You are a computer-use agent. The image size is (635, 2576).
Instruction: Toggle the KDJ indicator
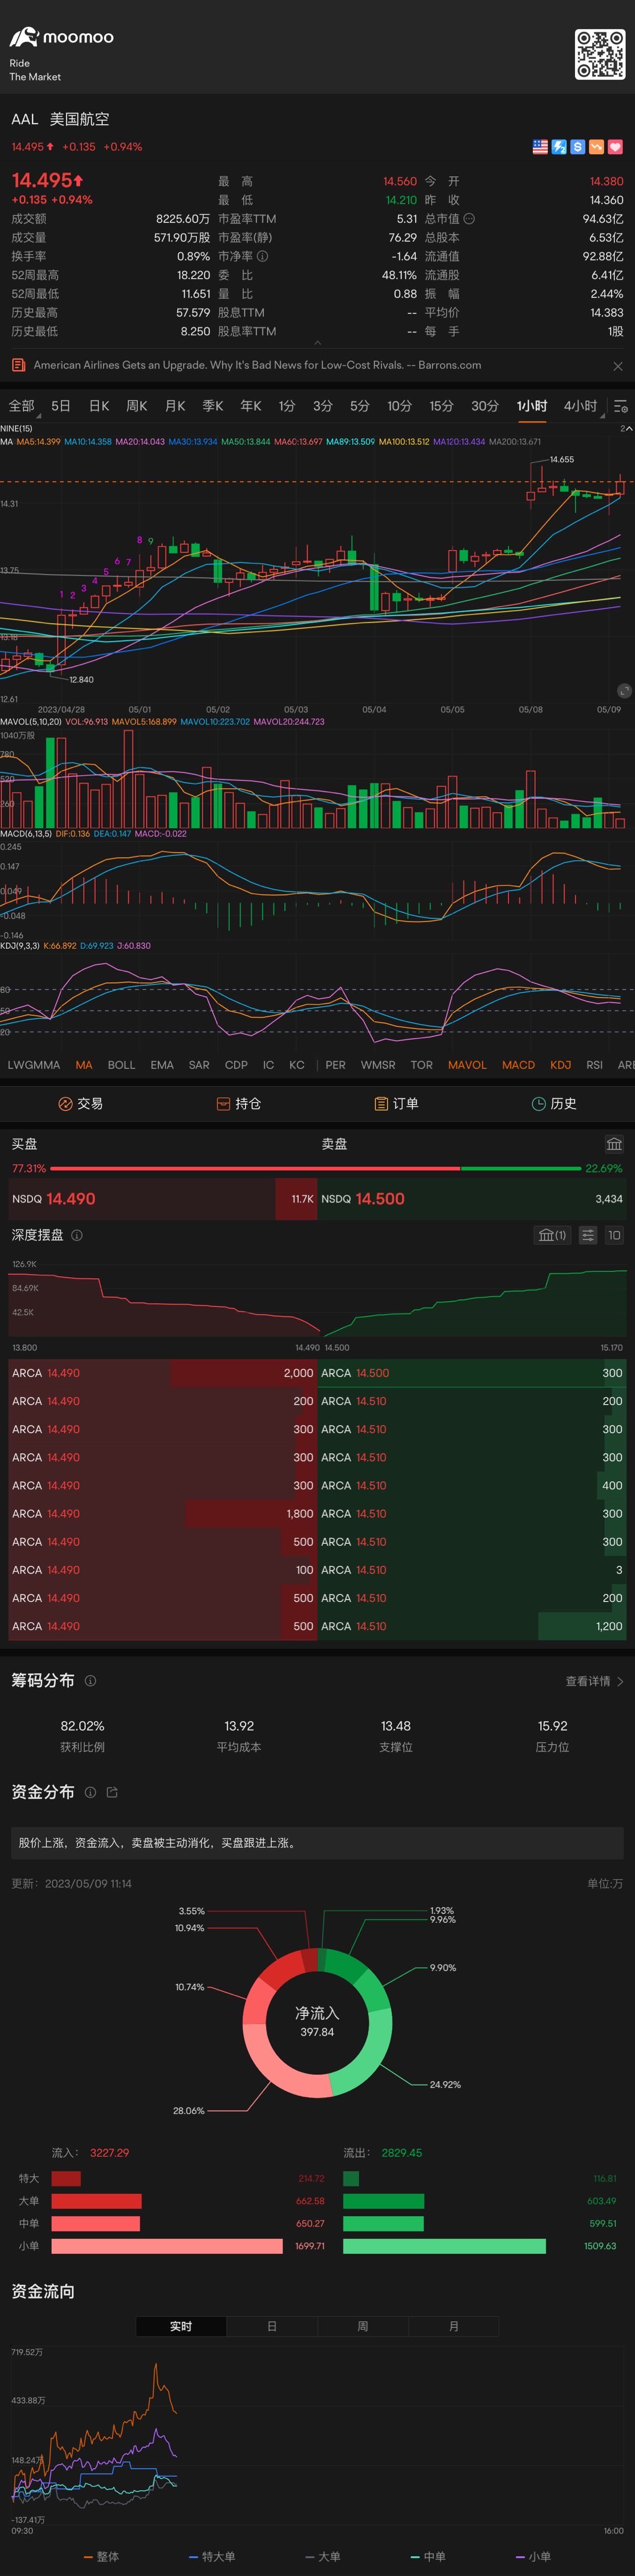pyautogui.click(x=561, y=1065)
